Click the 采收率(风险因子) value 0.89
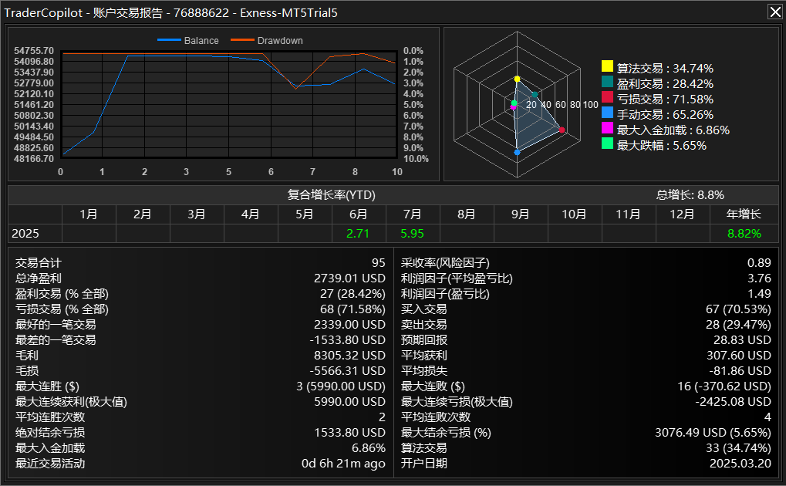786x486 pixels. click(x=759, y=263)
